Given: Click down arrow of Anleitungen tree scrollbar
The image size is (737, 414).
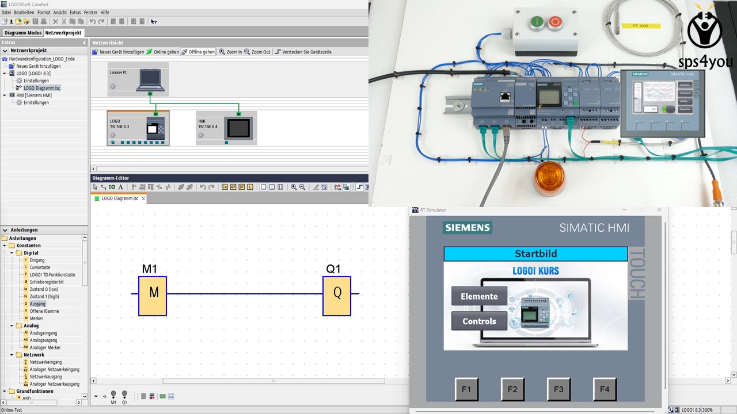Looking at the screenshot, I should (85, 397).
